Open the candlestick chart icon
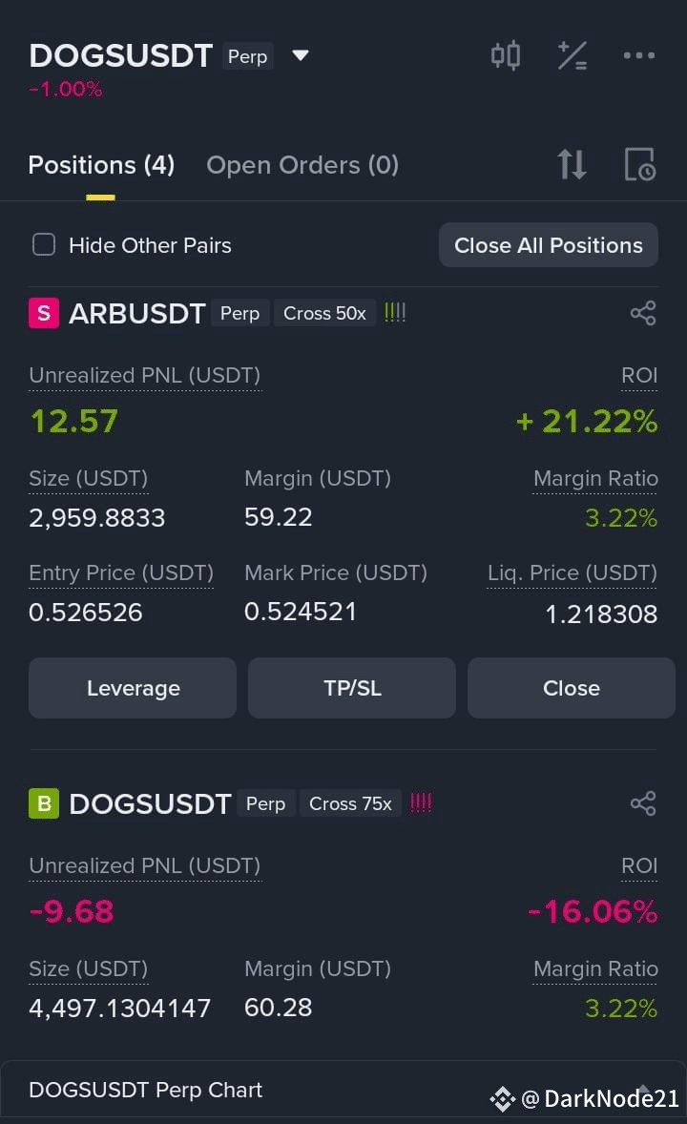687x1124 pixels. pyautogui.click(x=506, y=55)
